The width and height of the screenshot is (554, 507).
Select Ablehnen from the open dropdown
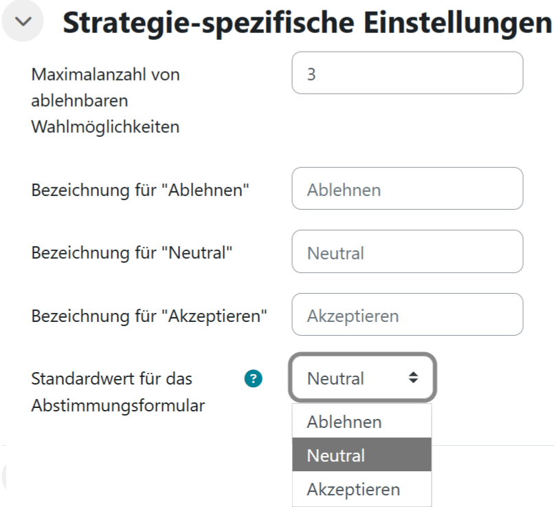pos(344,421)
